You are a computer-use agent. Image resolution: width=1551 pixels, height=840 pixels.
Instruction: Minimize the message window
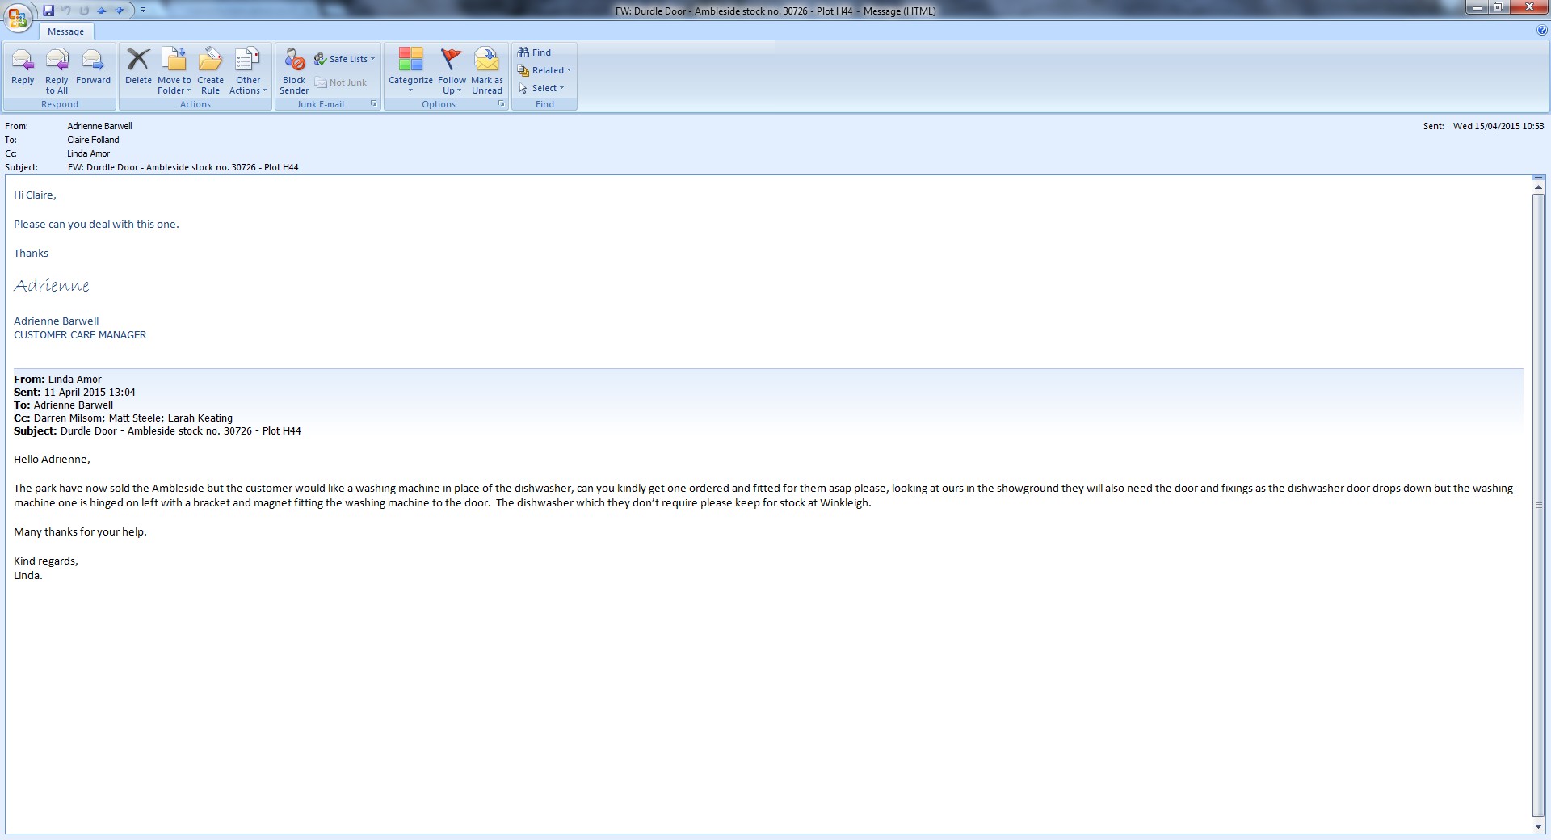(x=1475, y=7)
